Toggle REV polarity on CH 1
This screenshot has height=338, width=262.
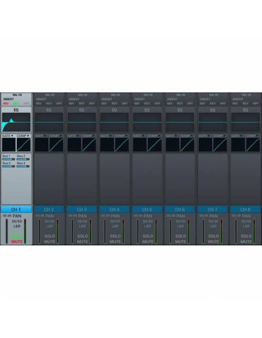(16, 104)
